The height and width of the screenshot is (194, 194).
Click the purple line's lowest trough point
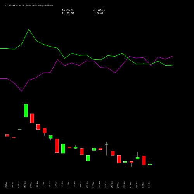[21, 91]
